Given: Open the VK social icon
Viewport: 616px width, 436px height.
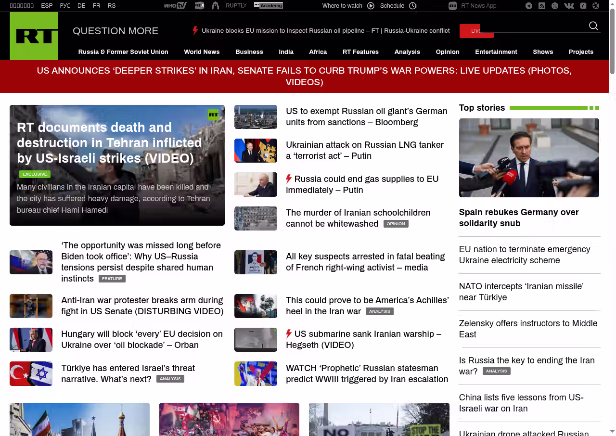Looking at the screenshot, I should click(569, 6).
